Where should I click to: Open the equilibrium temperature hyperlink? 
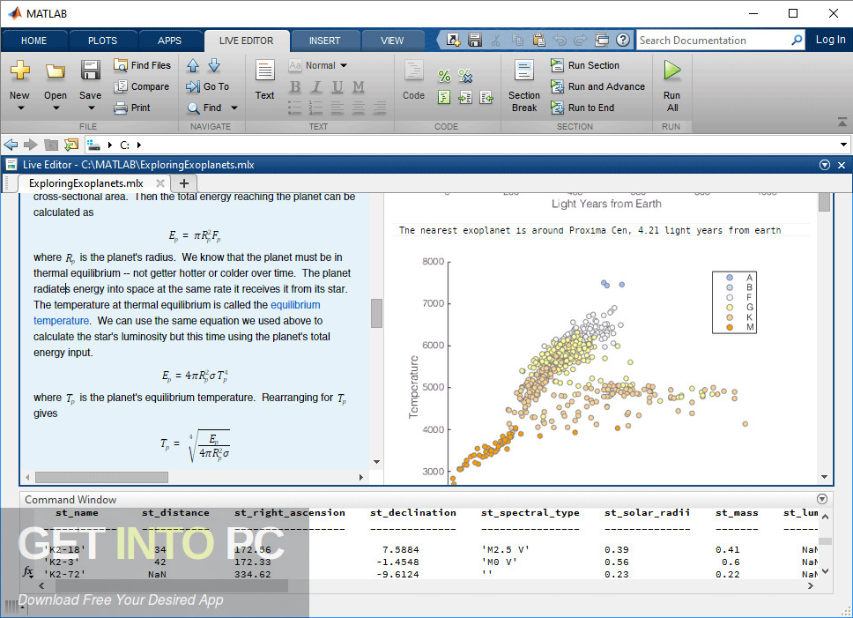295,305
